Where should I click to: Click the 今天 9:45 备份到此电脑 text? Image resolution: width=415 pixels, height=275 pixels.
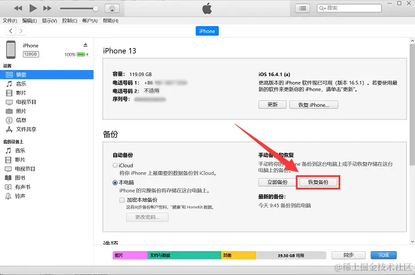pyautogui.click(x=285, y=206)
